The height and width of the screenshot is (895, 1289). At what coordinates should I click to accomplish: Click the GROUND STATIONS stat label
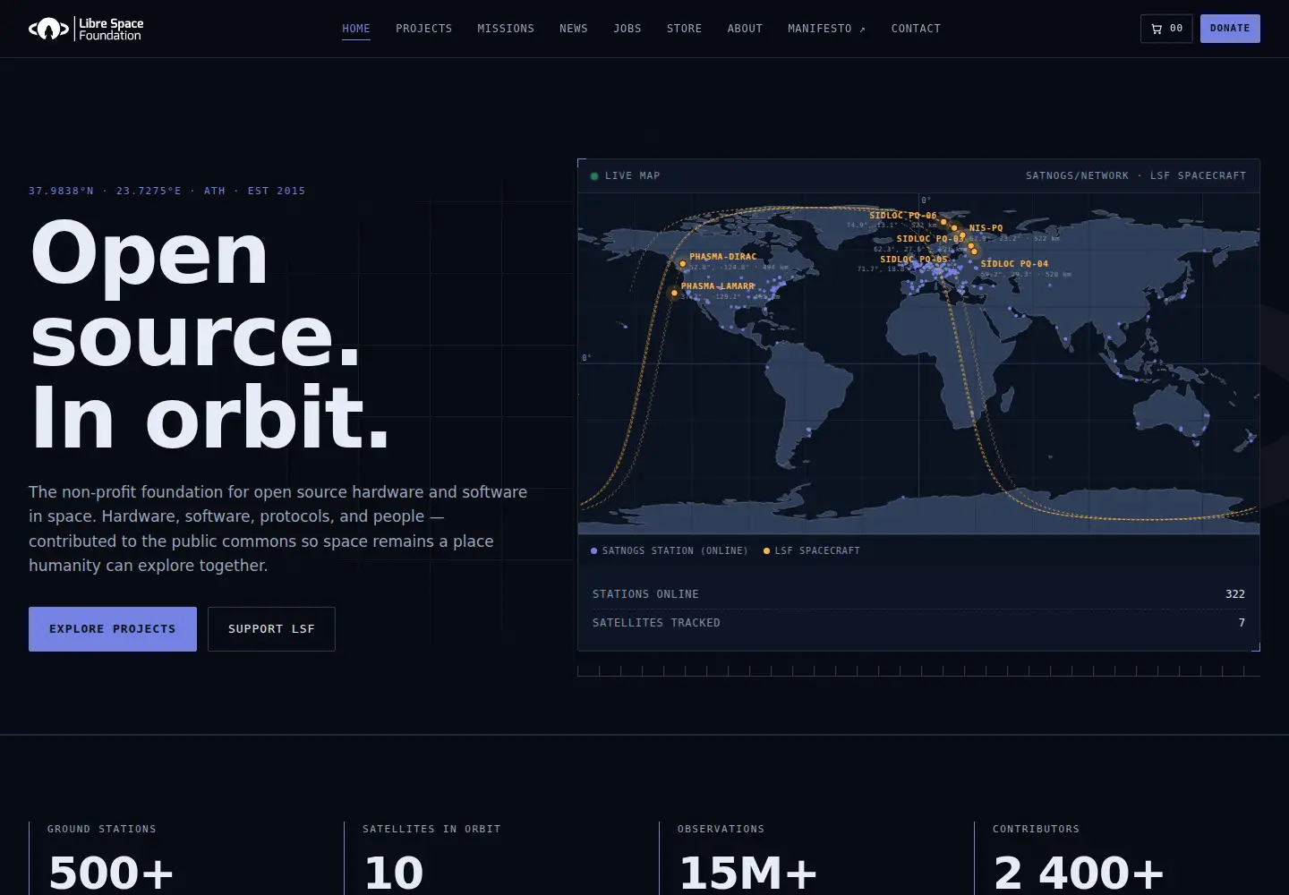click(x=102, y=829)
